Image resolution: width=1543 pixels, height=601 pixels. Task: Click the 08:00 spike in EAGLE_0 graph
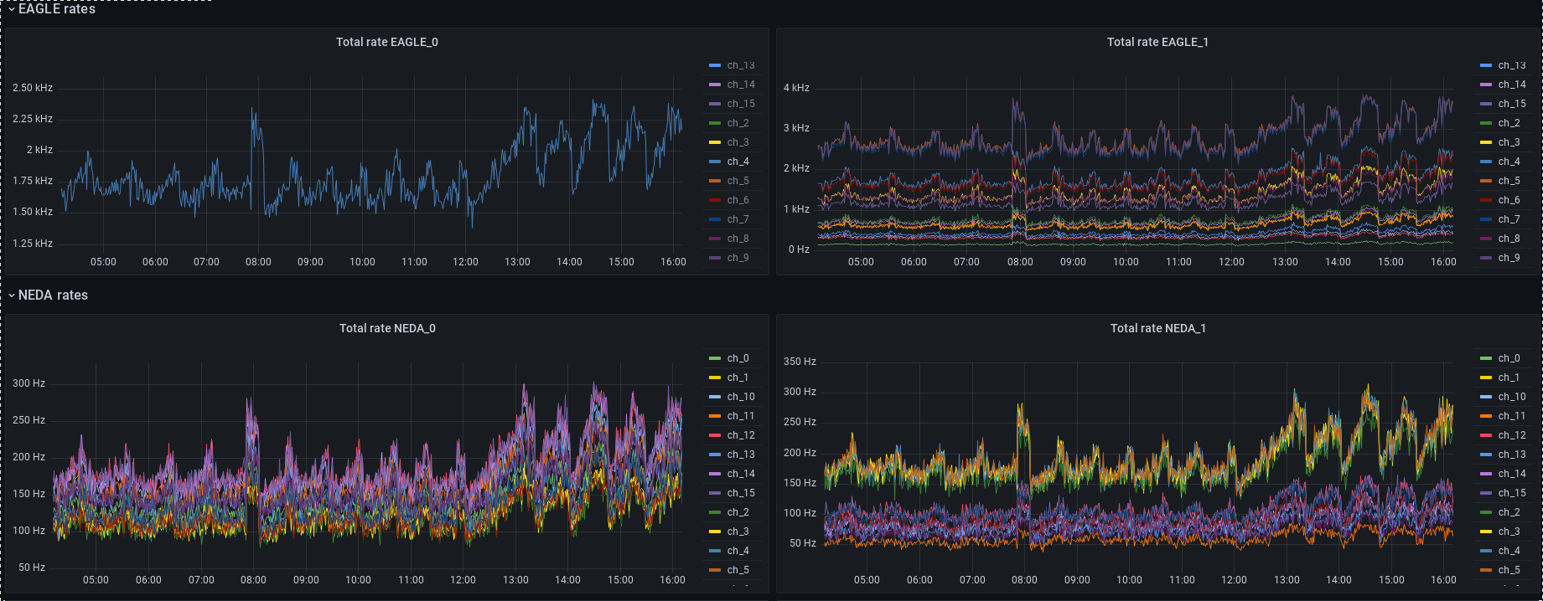click(x=254, y=111)
